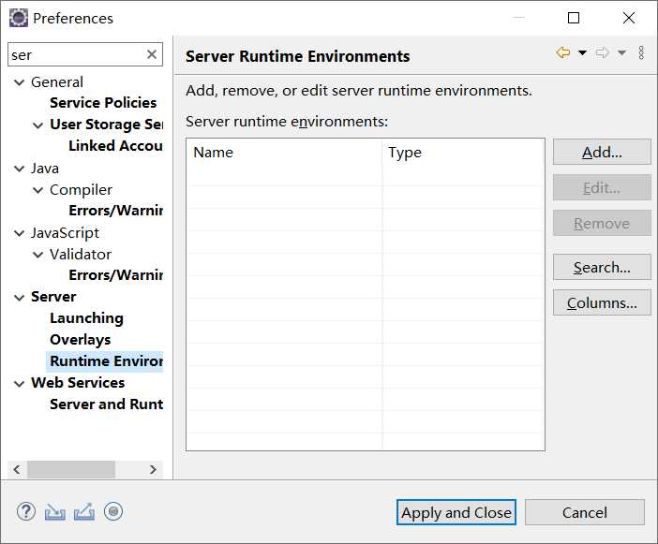
Task: Clear the filter text with X icon
Action: pyautogui.click(x=152, y=55)
